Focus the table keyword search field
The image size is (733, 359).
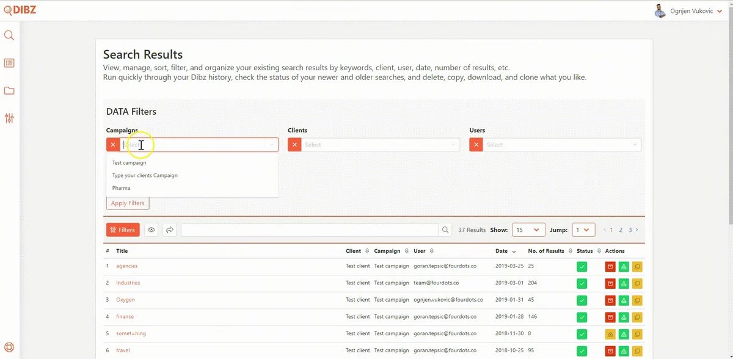point(310,230)
